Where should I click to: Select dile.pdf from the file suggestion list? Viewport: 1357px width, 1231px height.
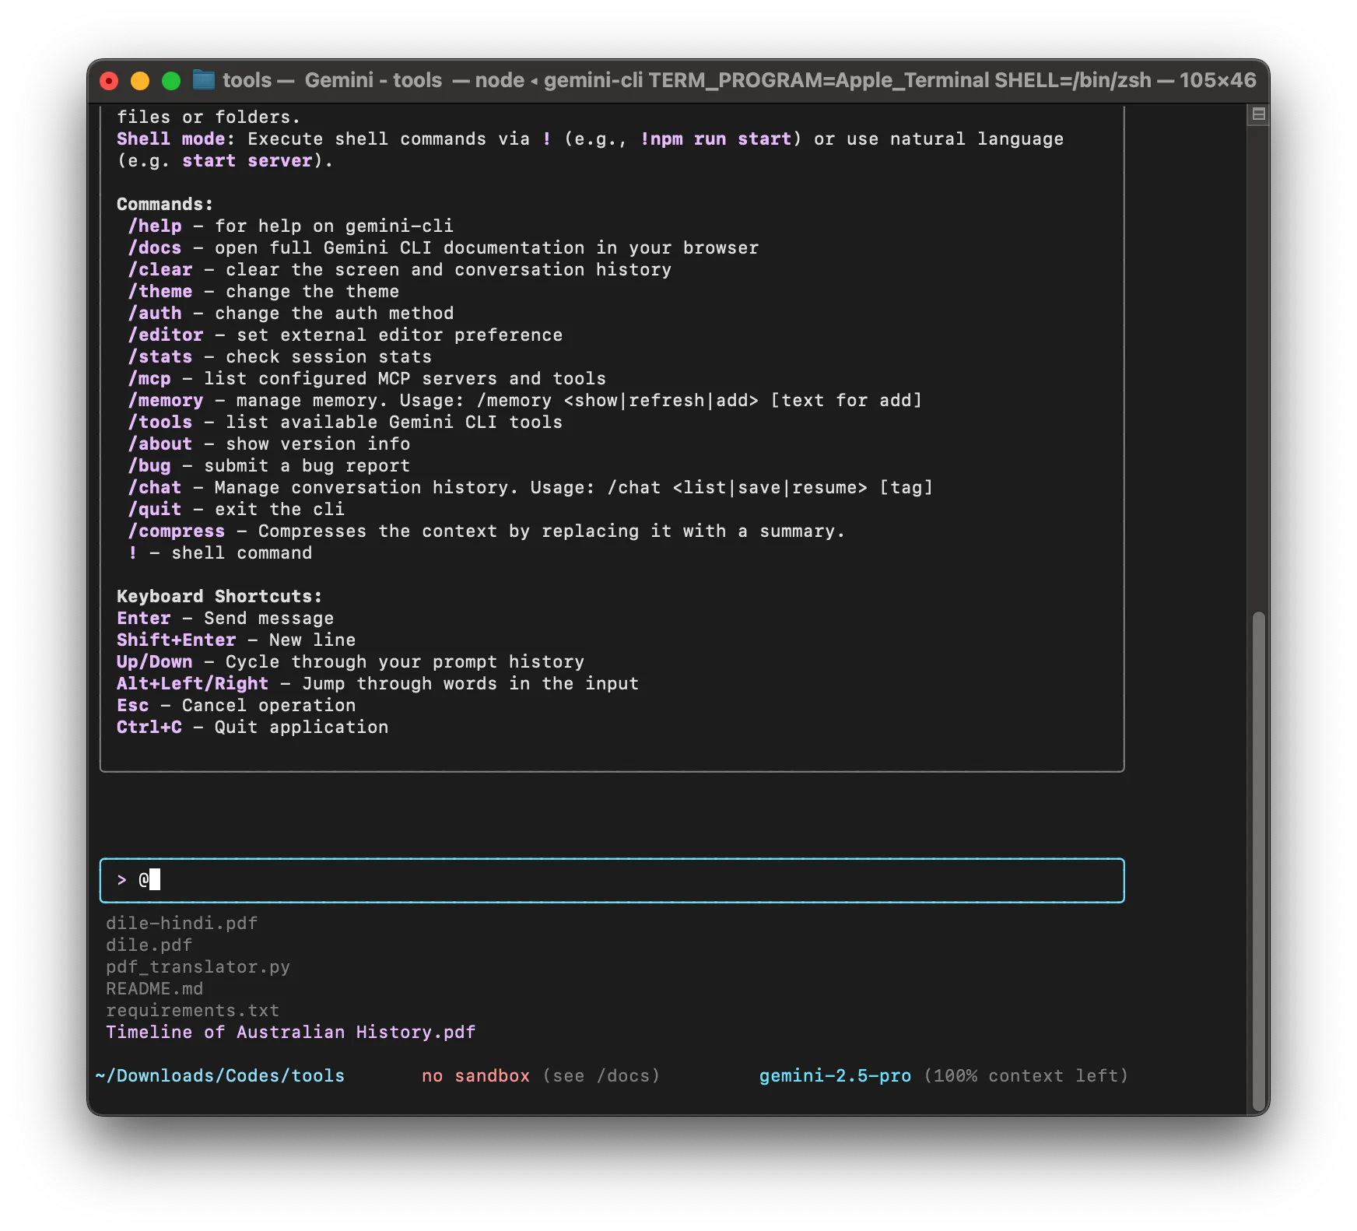tap(149, 945)
